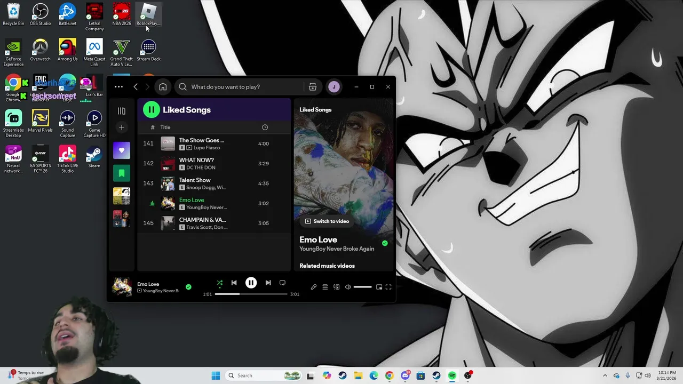683x384 pixels.
Task: Click Switch to video button
Action: click(327, 221)
